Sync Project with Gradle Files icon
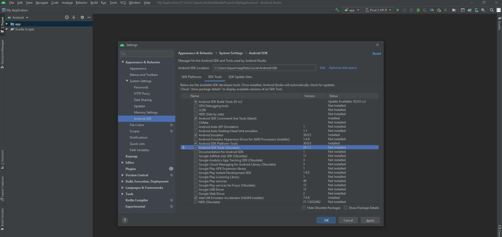Viewport: 502px width, 237px height. point(469,10)
